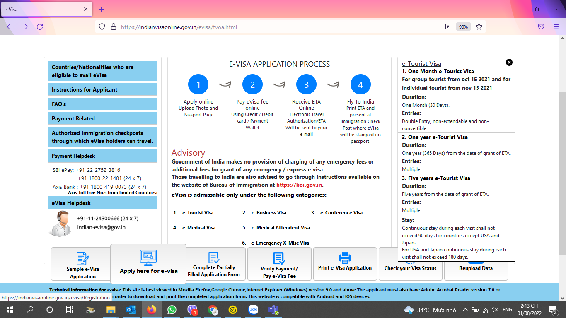Open Viber from the taskbar
This screenshot has width=566, height=318.
pos(192,310)
